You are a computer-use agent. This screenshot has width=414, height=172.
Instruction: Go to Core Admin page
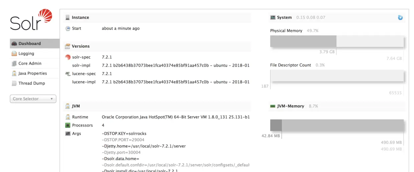[x=30, y=64]
